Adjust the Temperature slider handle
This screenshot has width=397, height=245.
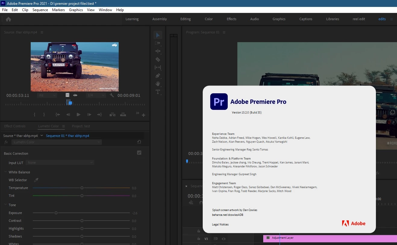[82, 188]
